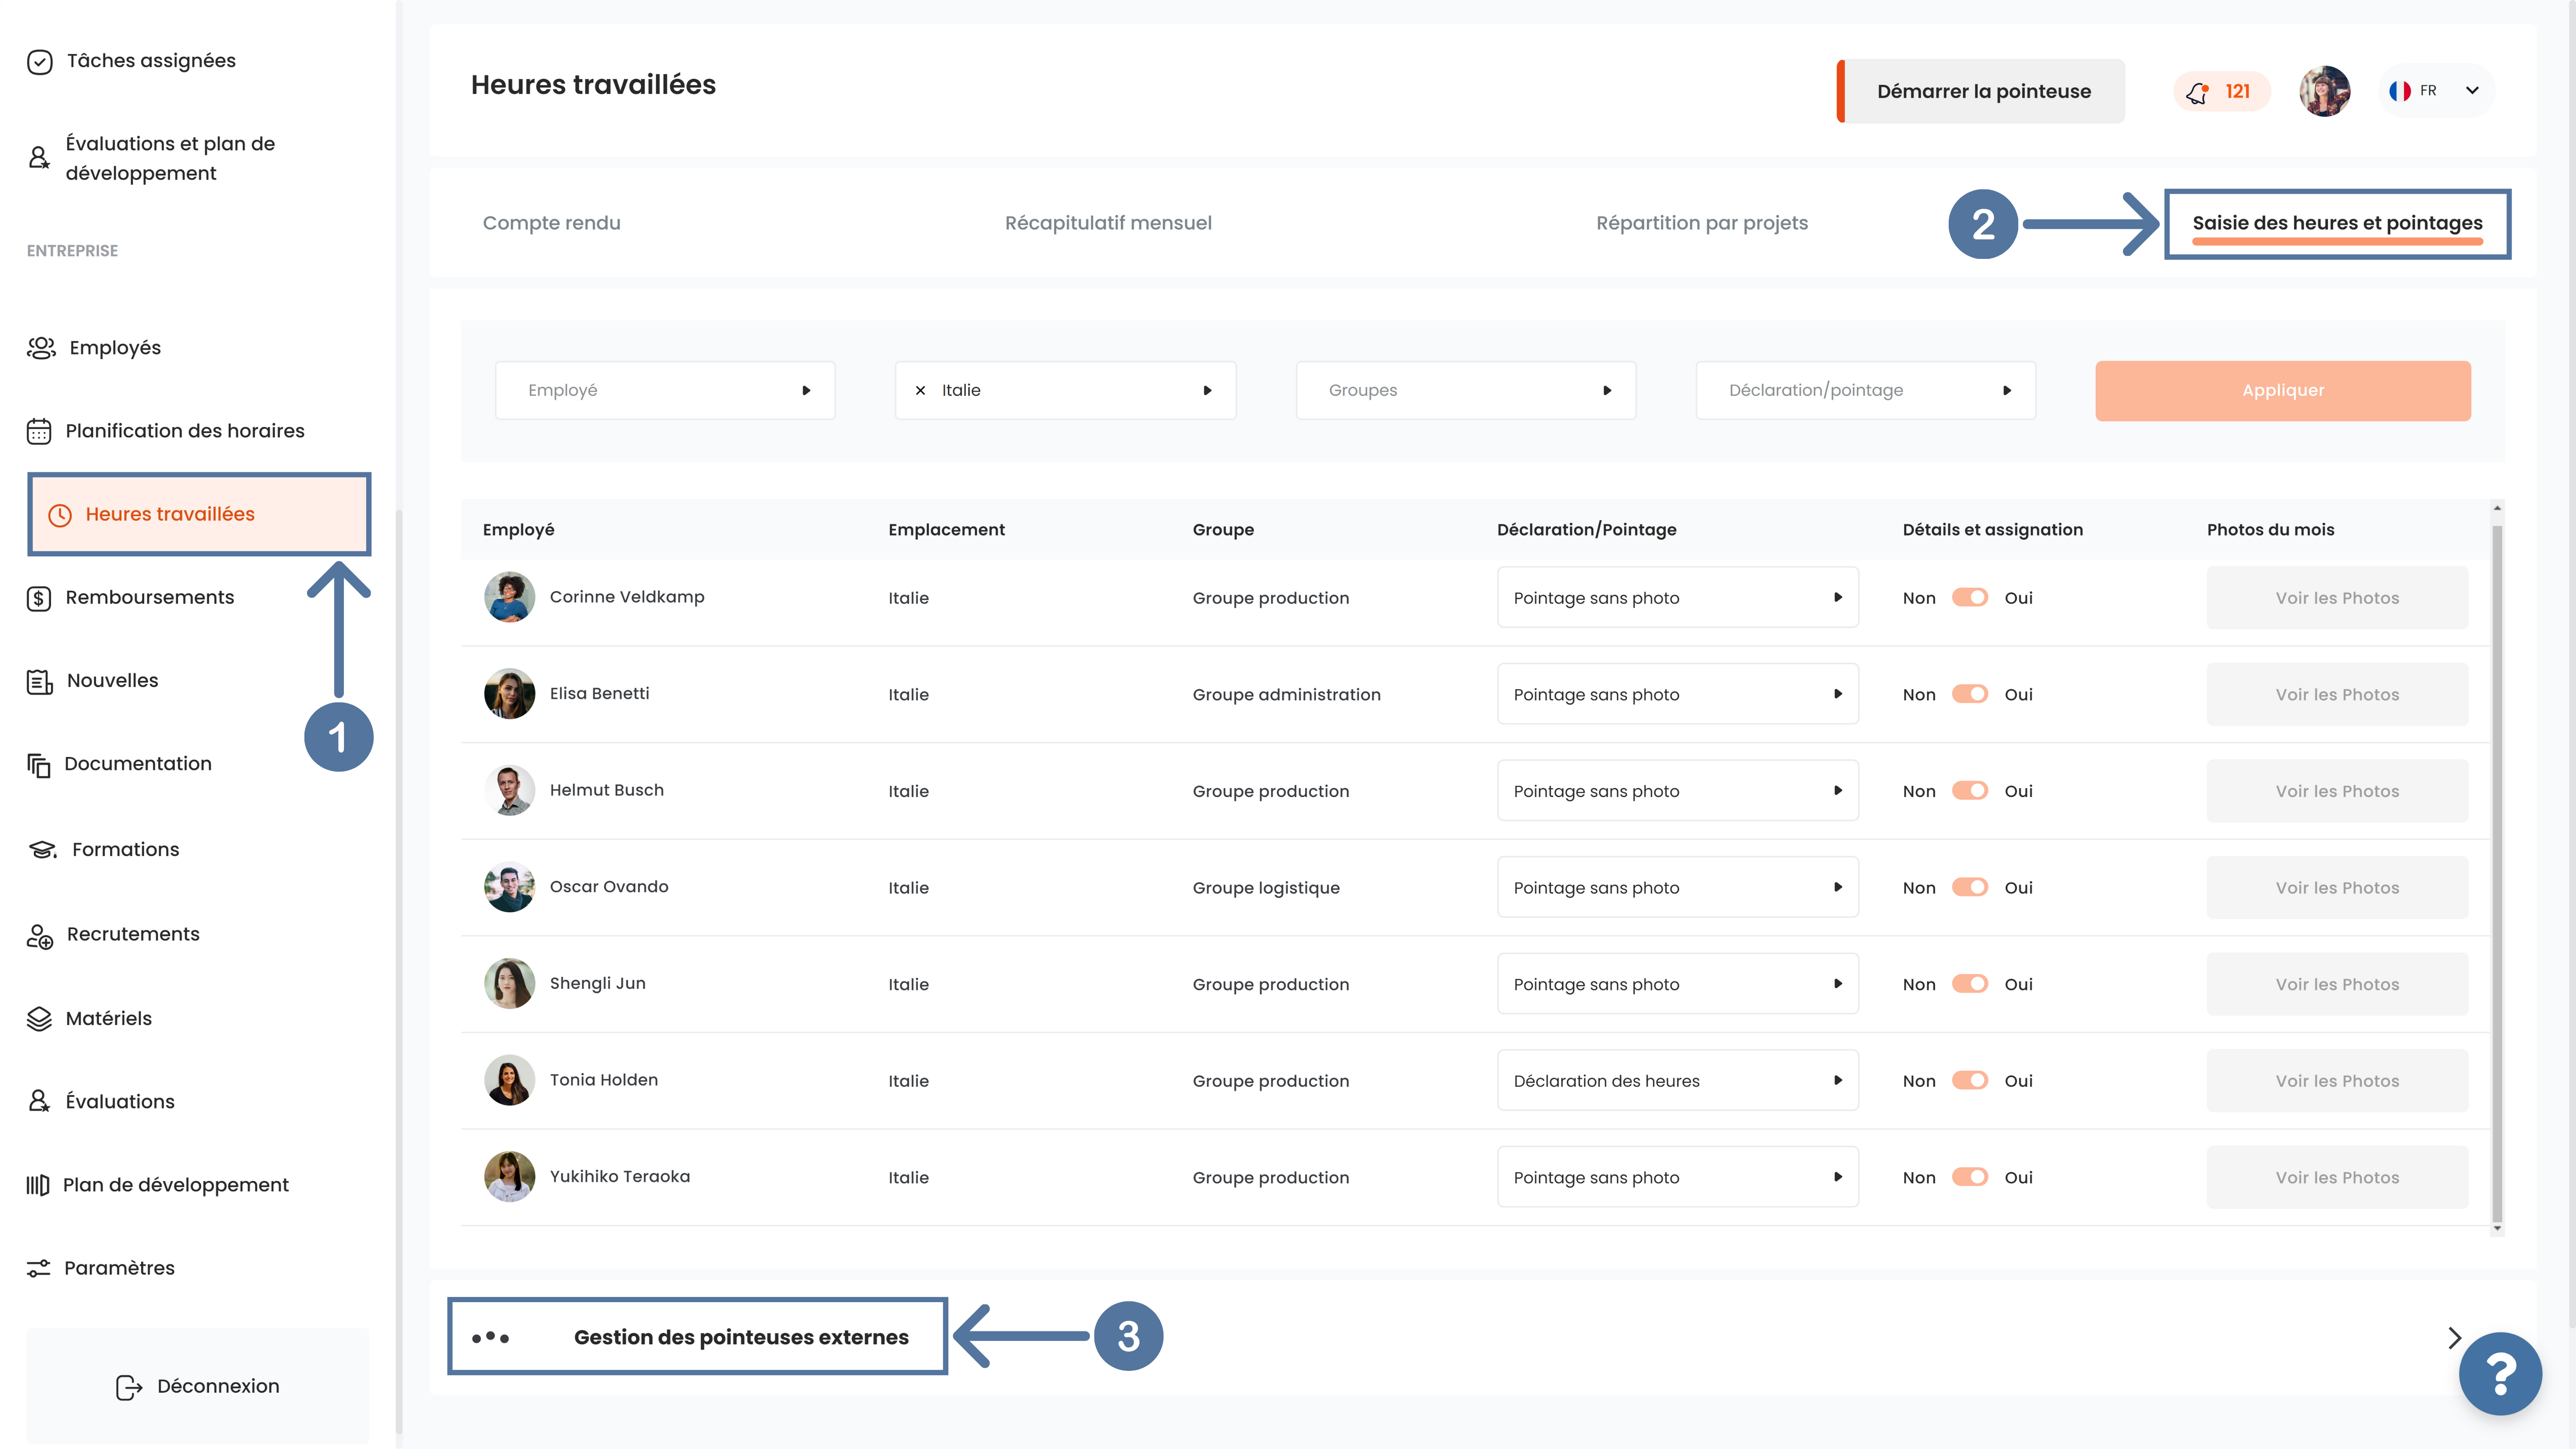Open Planification des horaires calendar icon

[x=39, y=431]
